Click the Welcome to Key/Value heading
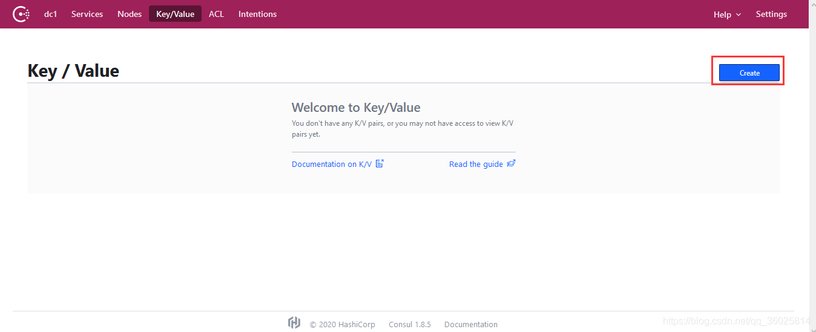 (x=356, y=108)
